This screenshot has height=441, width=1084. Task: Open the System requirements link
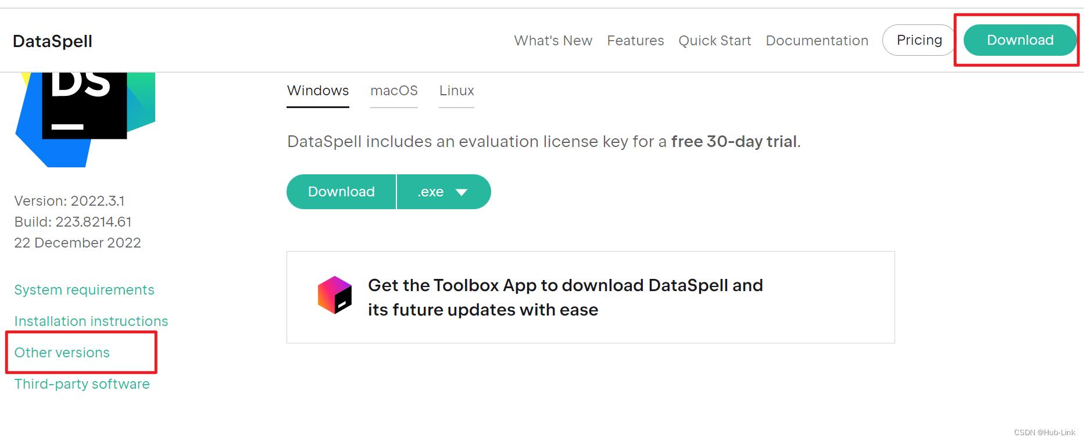pos(84,290)
